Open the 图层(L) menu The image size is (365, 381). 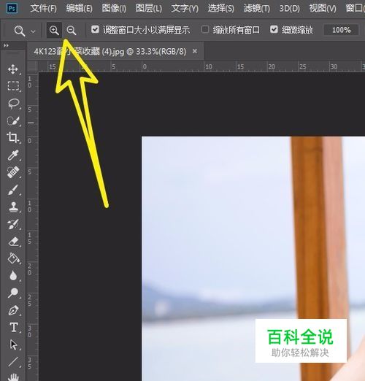149,9
